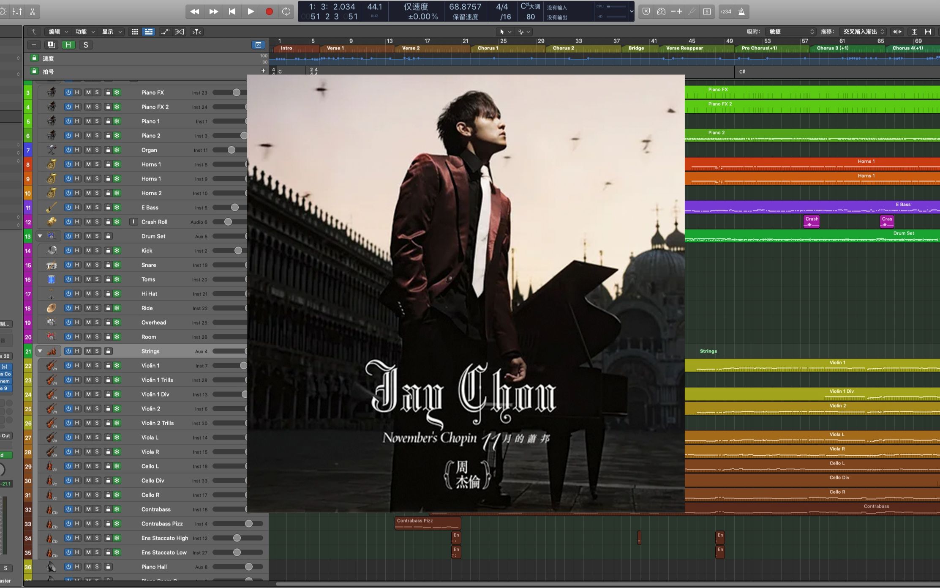
Task: Click the horizontal auto zoom icon
Action: (x=928, y=32)
